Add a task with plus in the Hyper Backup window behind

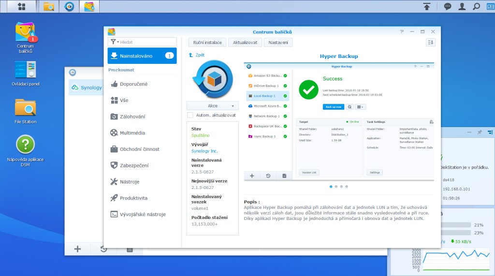[77, 249]
